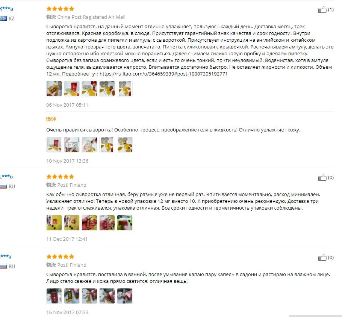Click the star rating above Posti Finland, L***o
The image size is (342, 317).
[60, 177]
